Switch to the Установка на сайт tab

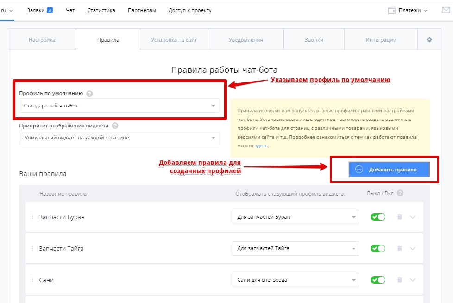click(x=174, y=39)
